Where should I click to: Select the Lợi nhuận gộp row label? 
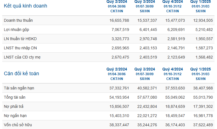click(x=16, y=30)
